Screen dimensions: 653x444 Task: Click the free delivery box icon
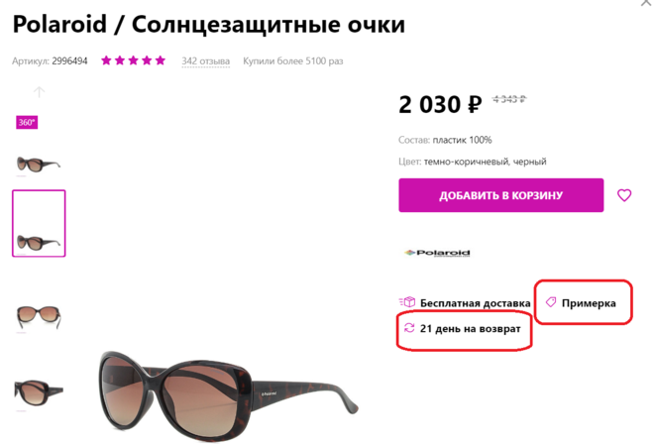pos(407,302)
